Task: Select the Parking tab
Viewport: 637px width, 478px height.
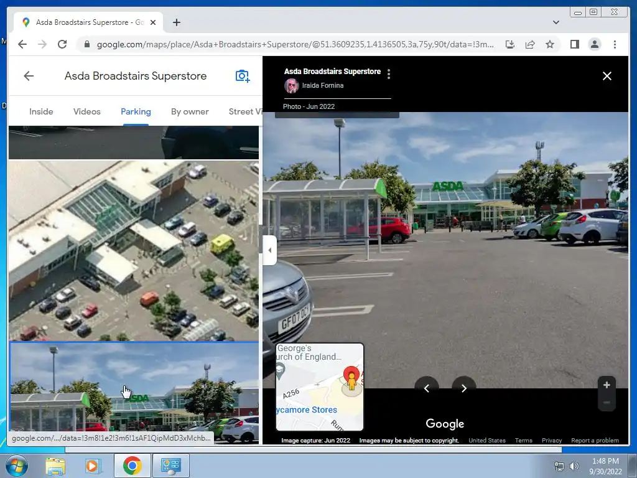Action: (x=136, y=111)
